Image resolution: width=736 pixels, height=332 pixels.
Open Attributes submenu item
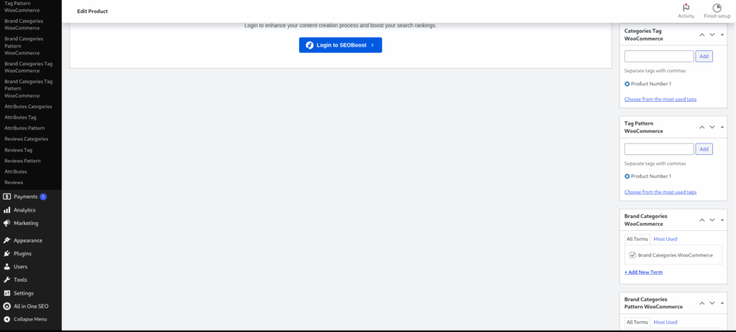[x=16, y=171]
